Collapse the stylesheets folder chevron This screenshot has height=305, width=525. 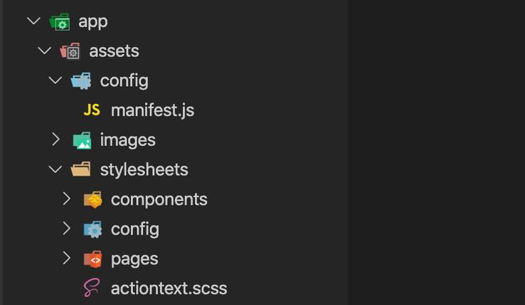point(55,169)
